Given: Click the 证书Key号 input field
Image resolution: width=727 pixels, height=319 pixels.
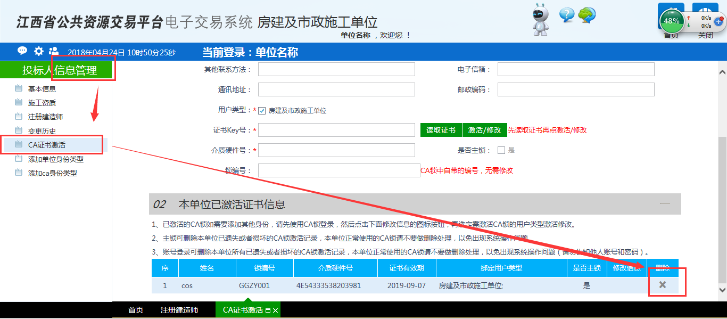Looking at the screenshot, I should point(336,130).
